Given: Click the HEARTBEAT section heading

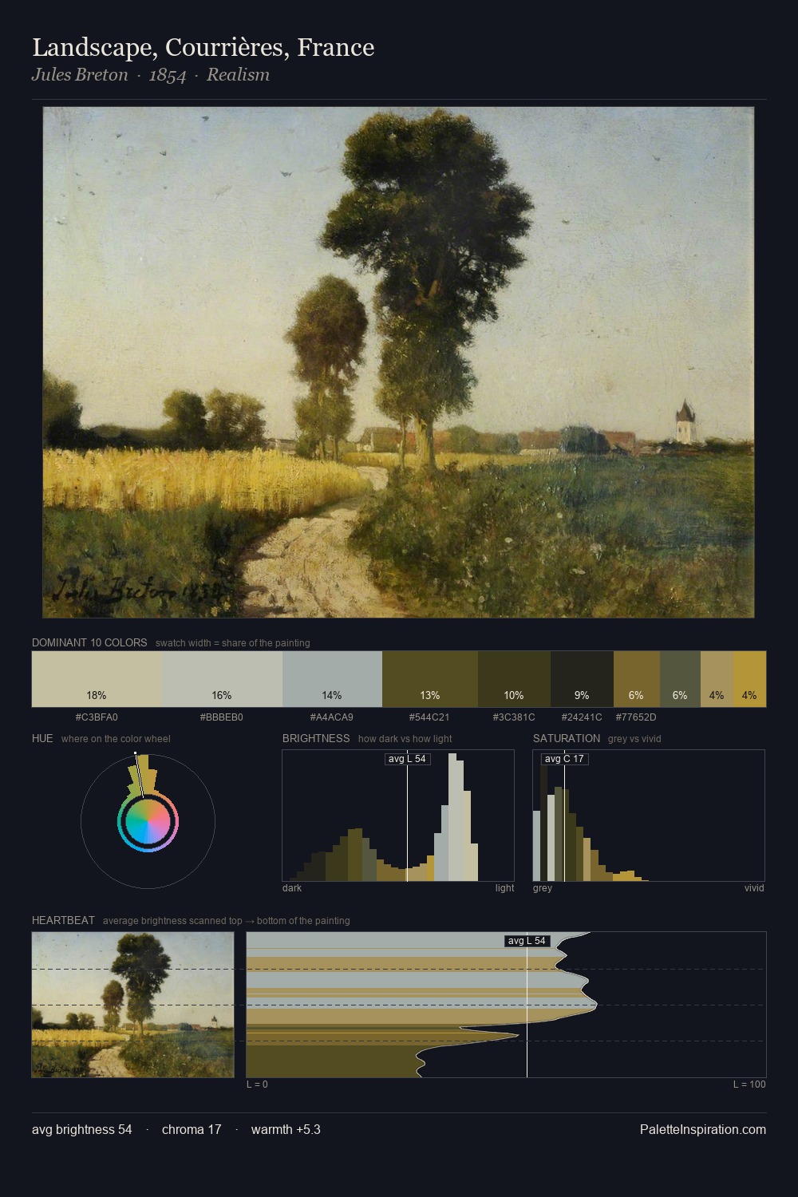Looking at the screenshot, I should pos(63,920).
